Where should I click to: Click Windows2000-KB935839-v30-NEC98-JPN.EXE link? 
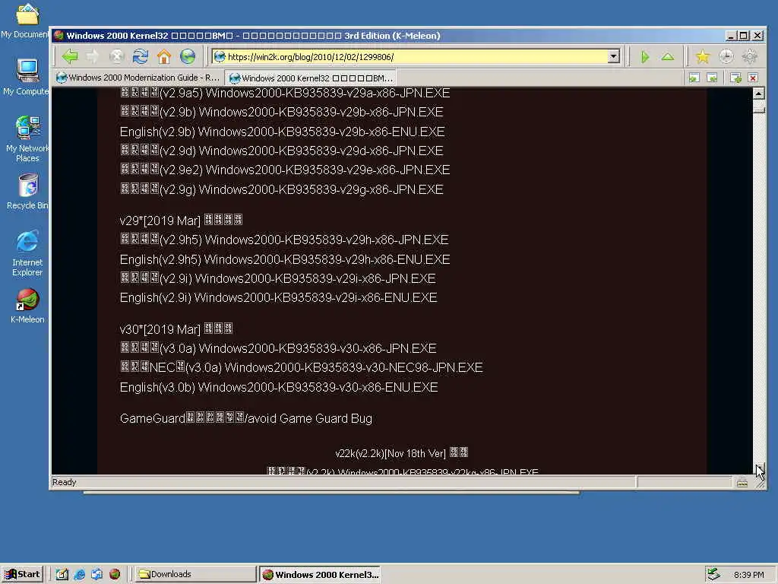354,367
